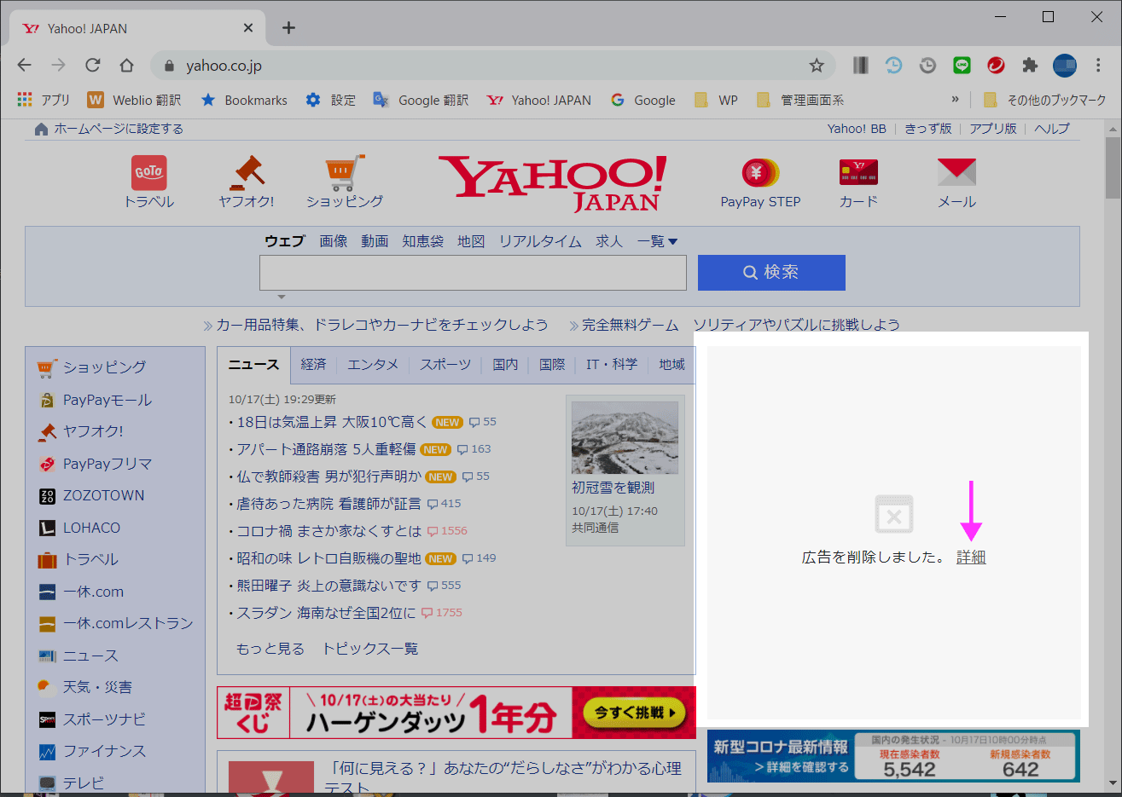Open the first snow thumbnail image
The height and width of the screenshot is (797, 1122).
point(625,437)
